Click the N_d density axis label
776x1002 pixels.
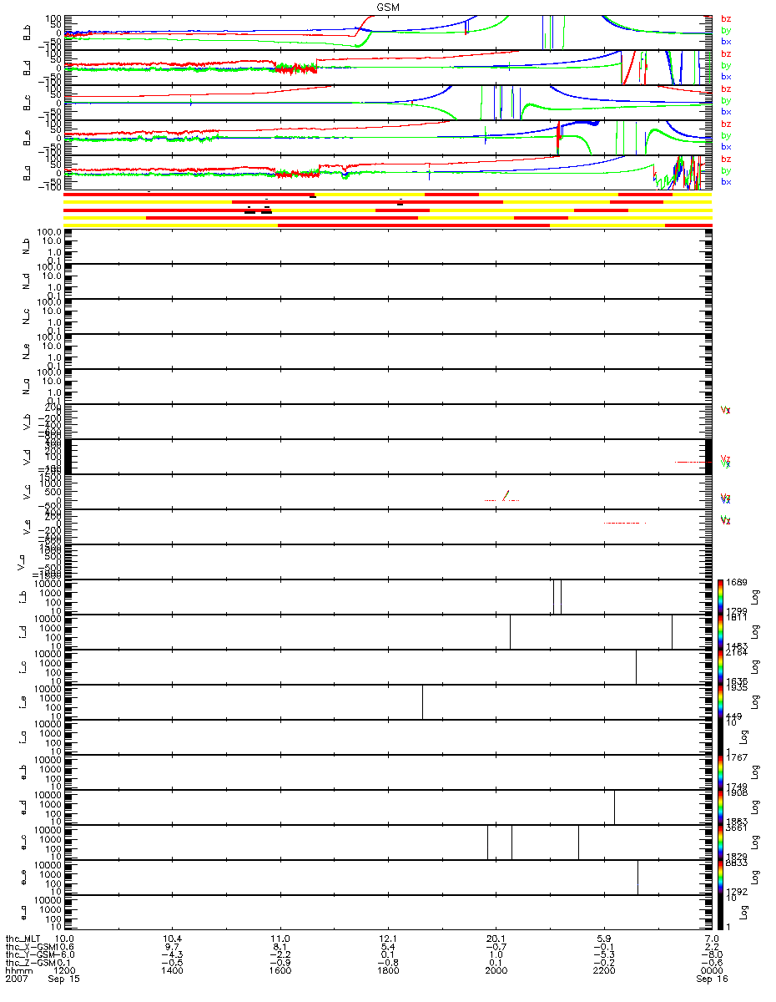point(27,281)
